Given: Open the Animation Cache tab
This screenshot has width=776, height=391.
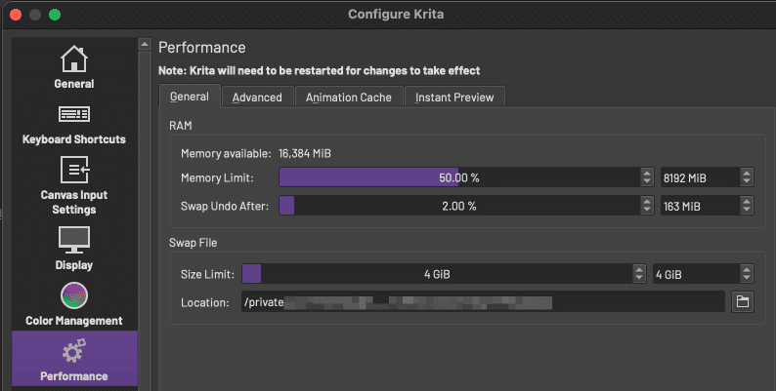Looking at the screenshot, I should (348, 98).
